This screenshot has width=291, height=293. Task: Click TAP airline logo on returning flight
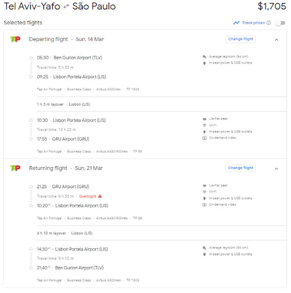(15, 168)
